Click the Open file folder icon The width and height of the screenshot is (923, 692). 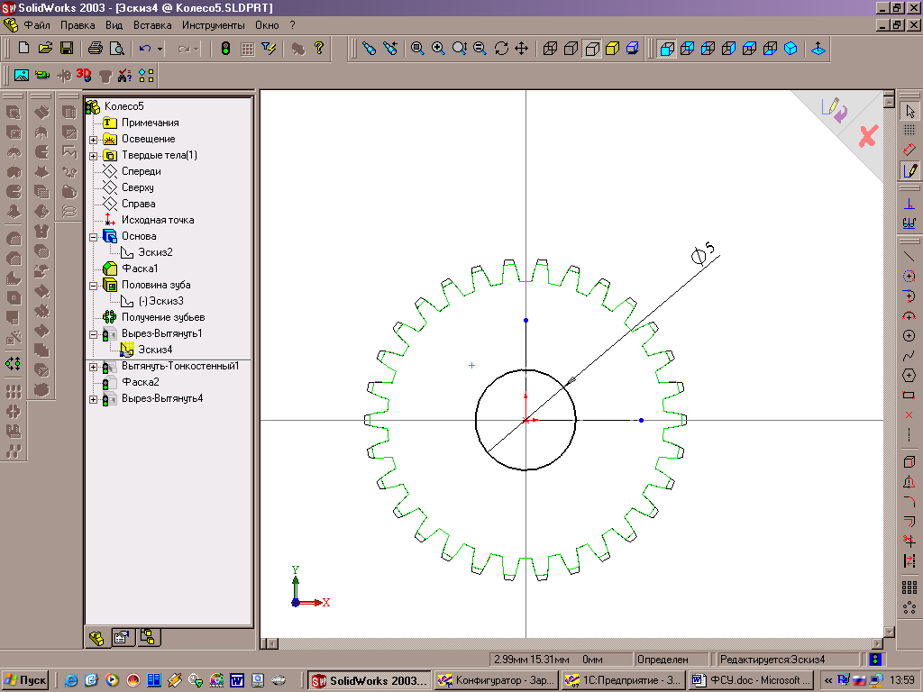click(x=45, y=49)
